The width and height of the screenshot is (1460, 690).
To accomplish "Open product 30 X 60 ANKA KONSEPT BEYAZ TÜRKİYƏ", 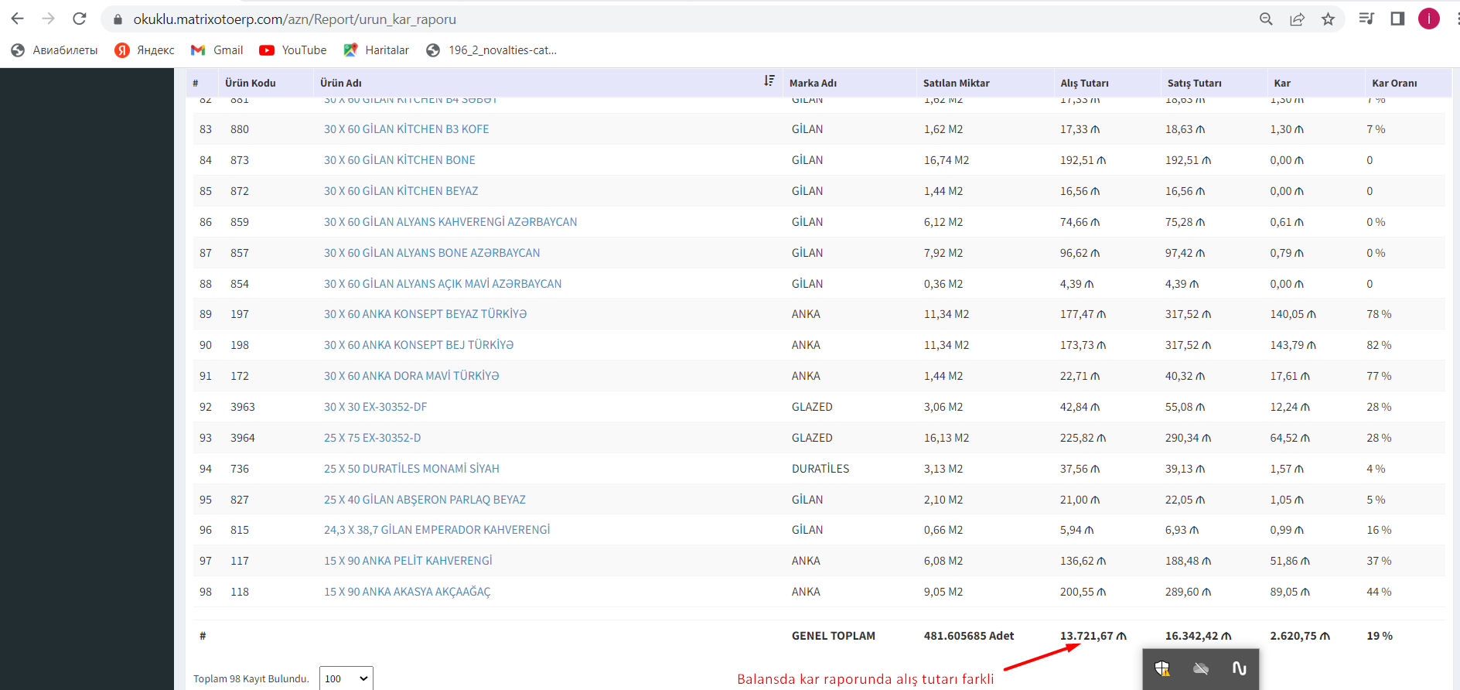I will coord(425,314).
